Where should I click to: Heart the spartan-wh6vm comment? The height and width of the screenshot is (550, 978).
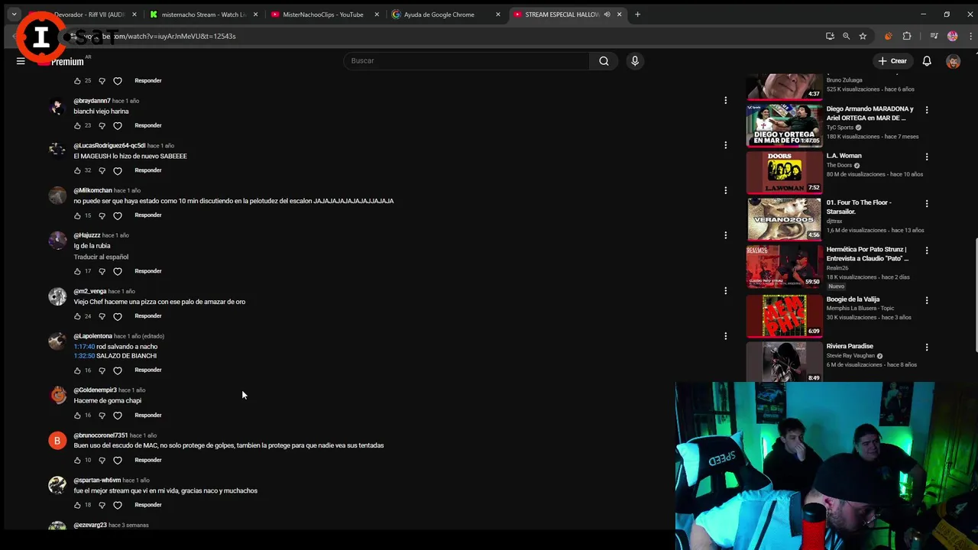[x=118, y=505]
